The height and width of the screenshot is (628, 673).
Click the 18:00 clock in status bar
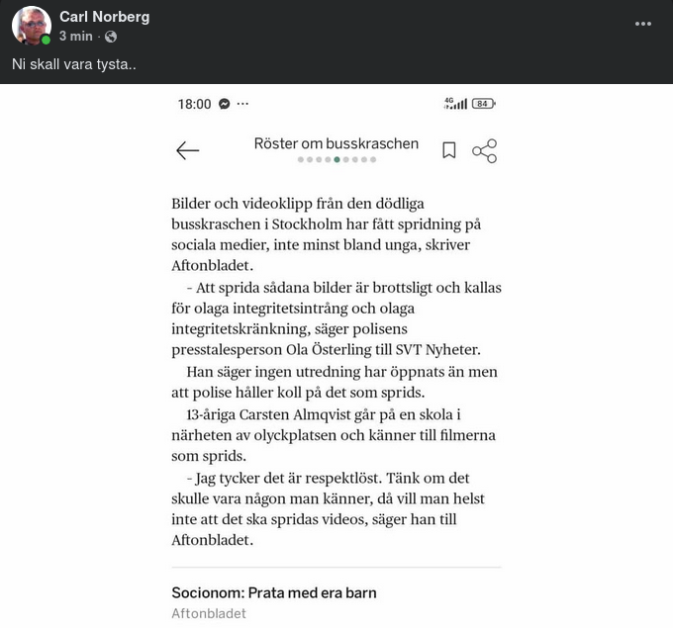click(x=194, y=104)
